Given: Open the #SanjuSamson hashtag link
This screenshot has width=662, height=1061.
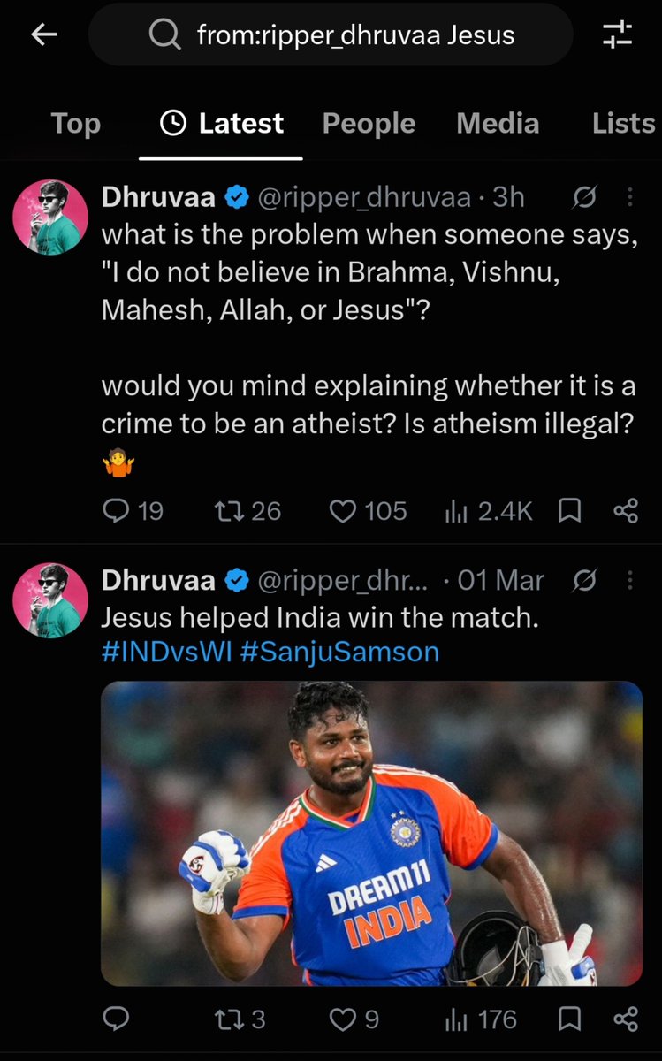Looking at the screenshot, I should (339, 652).
